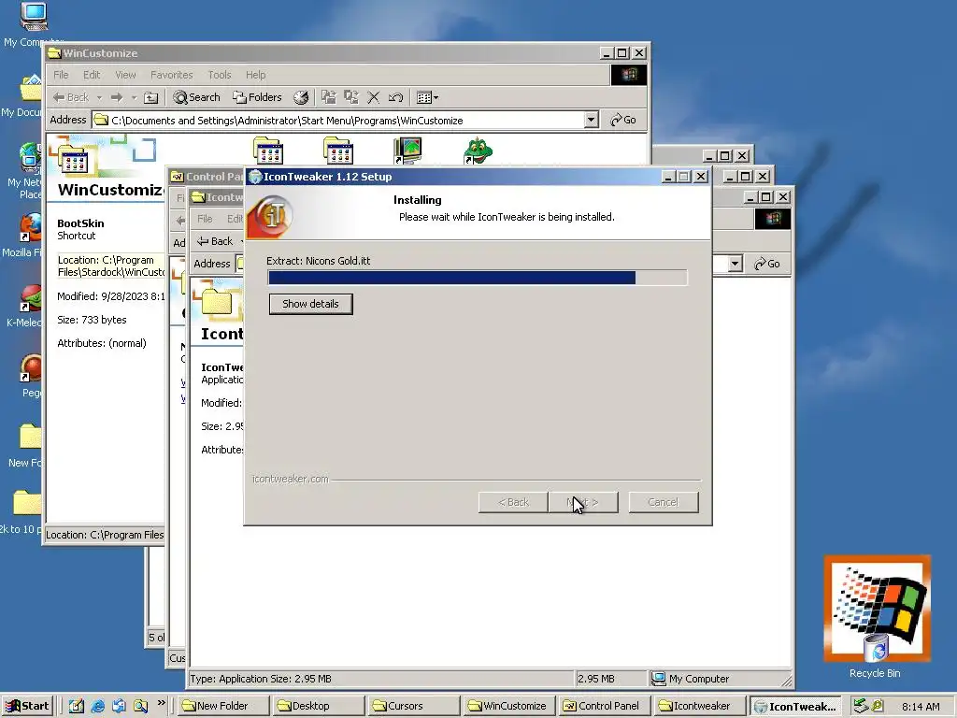Open the address dropdown in the Icontweaker window
This screenshot has height=718, width=957.
coord(735,264)
